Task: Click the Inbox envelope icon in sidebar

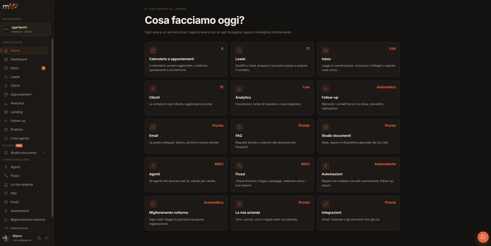Action: point(6,68)
